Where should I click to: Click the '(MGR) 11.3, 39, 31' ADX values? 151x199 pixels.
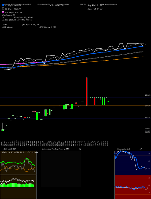(31, 25)
